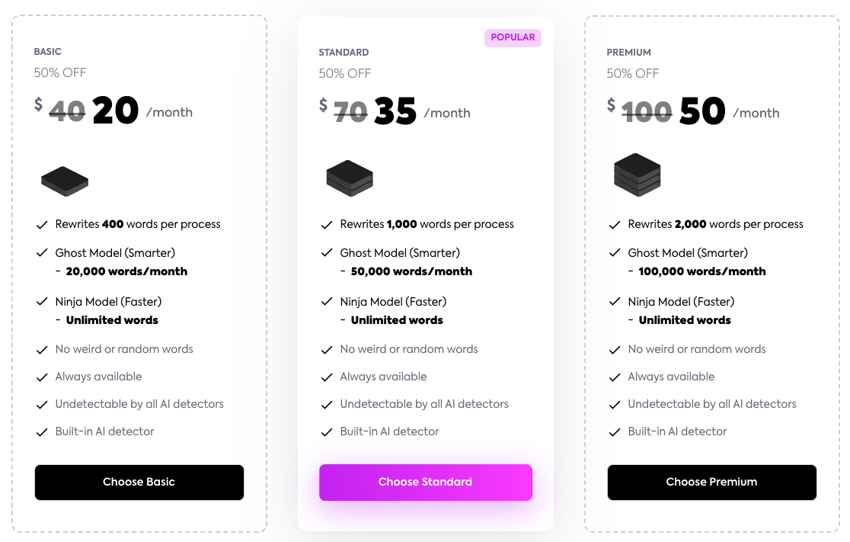Screen dimensions: 850x542
Task: Click the Premium plan price of 50
Action: pos(702,112)
